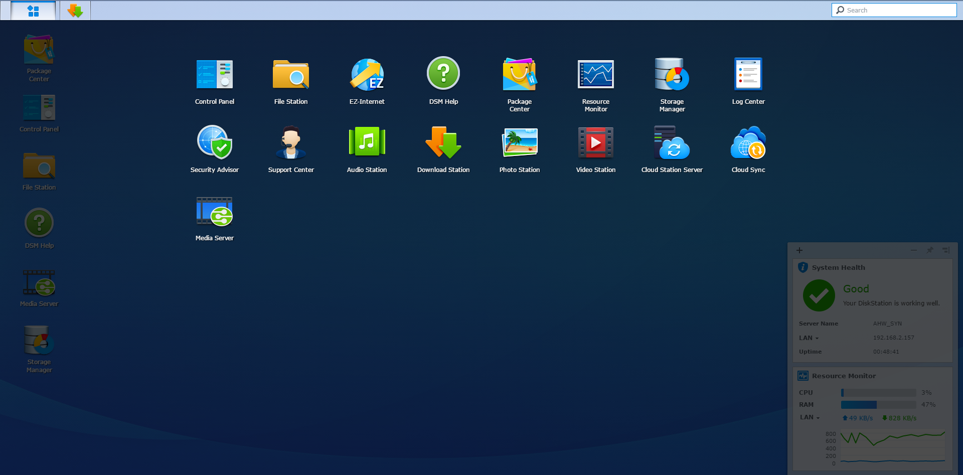Open Security Advisor
Viewport: 963px width, 475px height.
[x=215, y=149]
